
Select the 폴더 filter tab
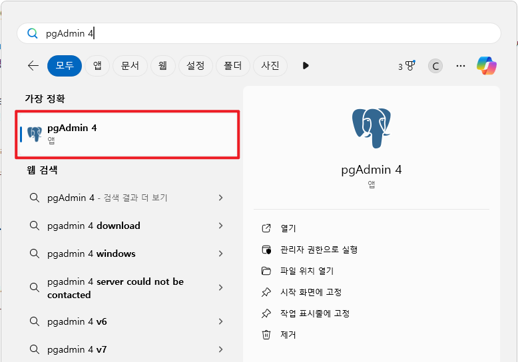[x=232, y=66]
